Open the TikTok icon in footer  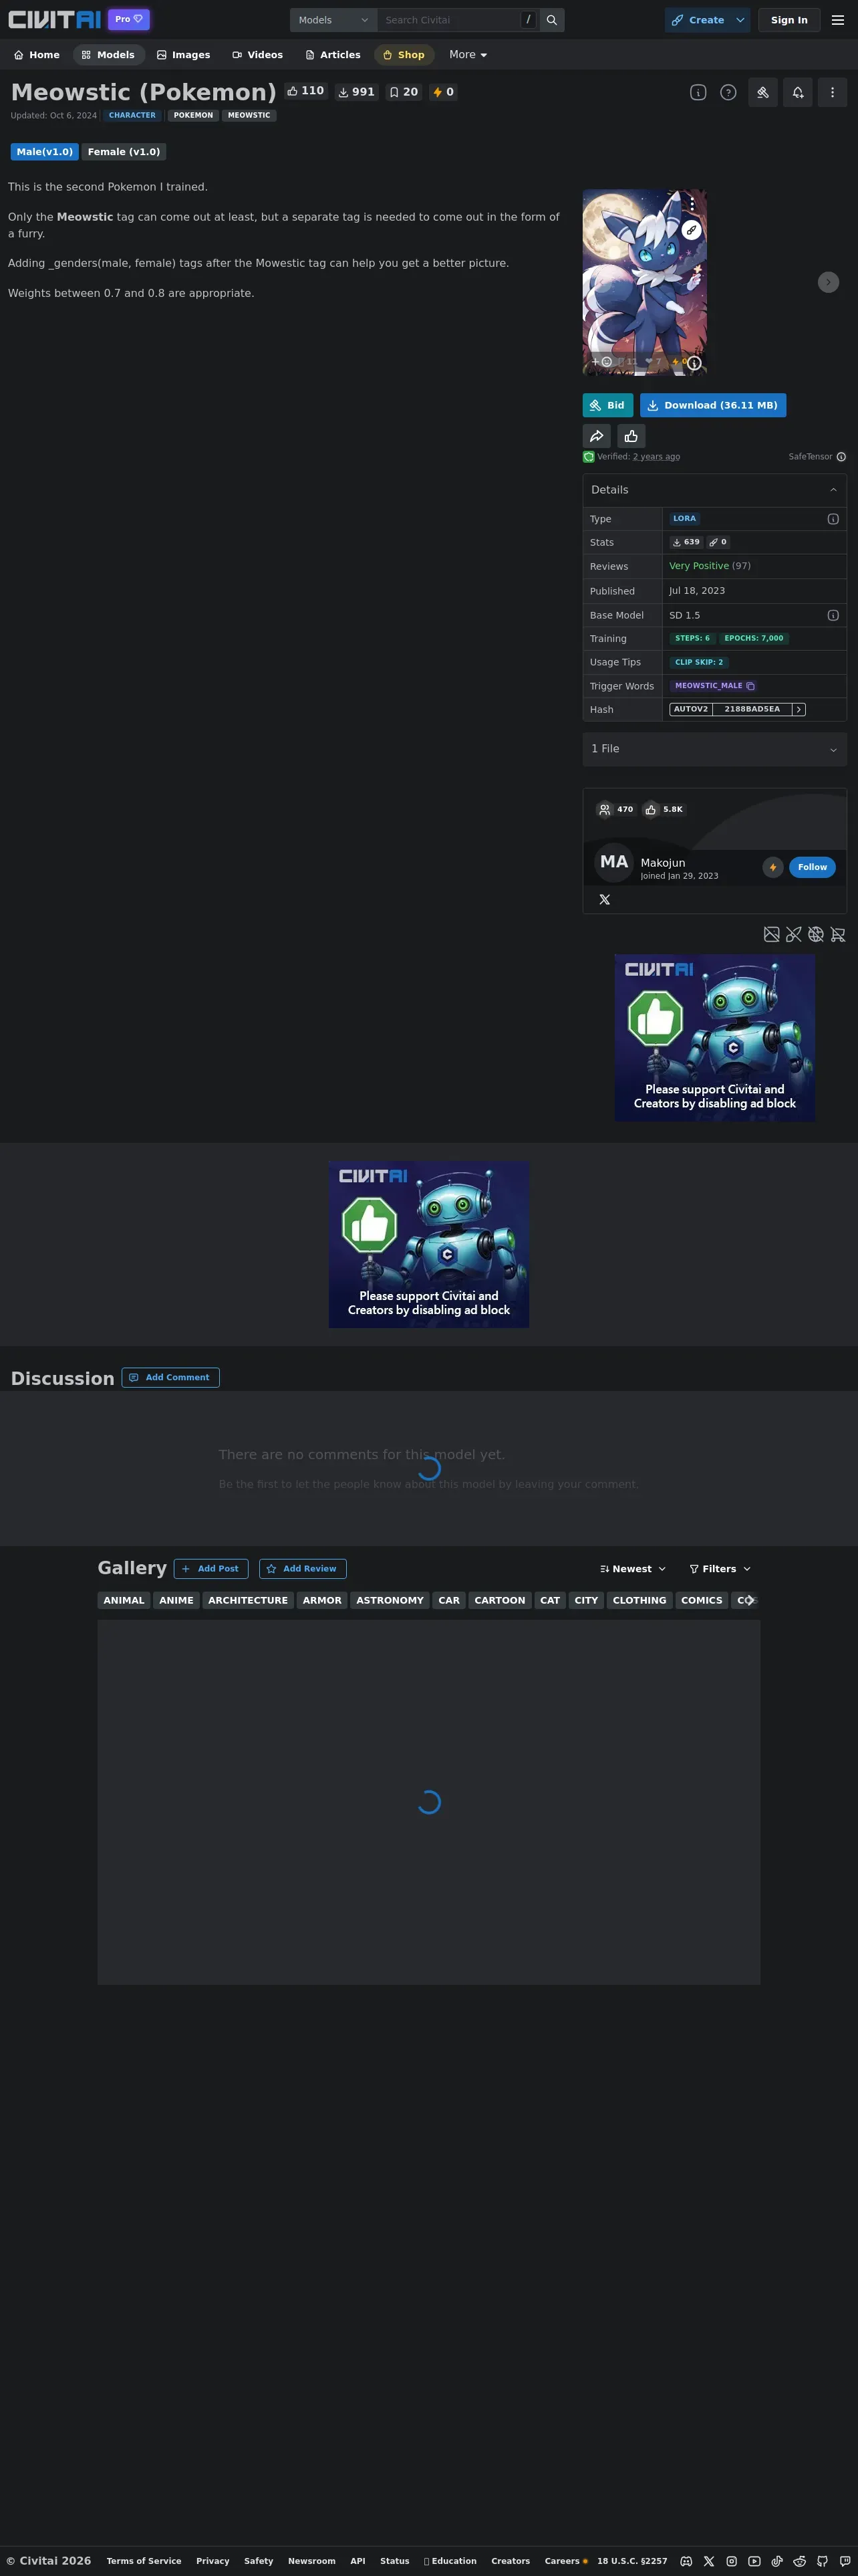777,2561
